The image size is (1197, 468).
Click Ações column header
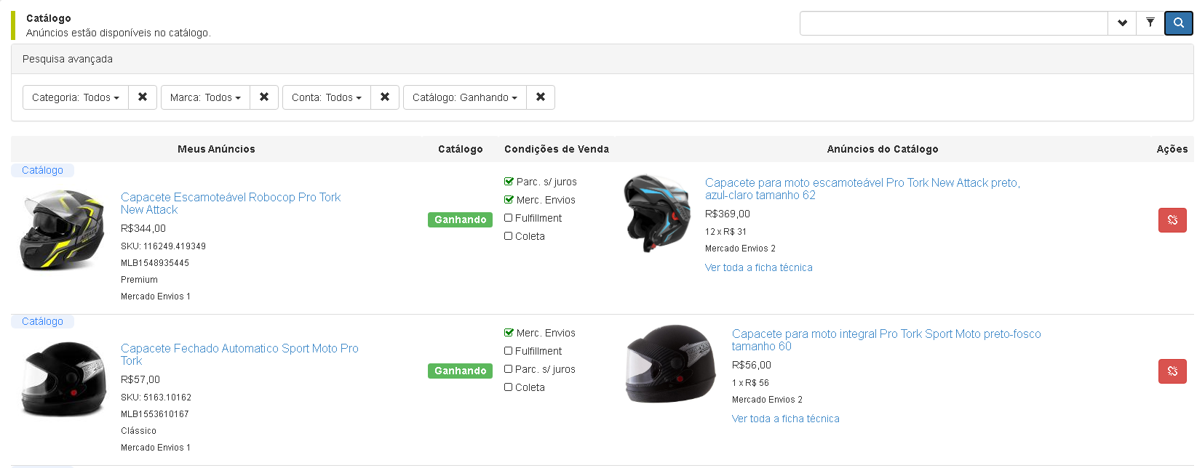coord(1172,149)
